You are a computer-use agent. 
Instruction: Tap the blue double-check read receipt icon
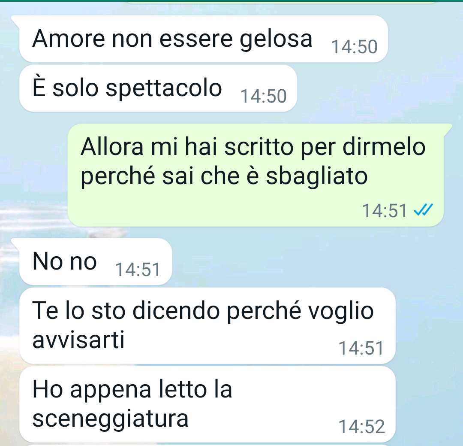[423, 210]
